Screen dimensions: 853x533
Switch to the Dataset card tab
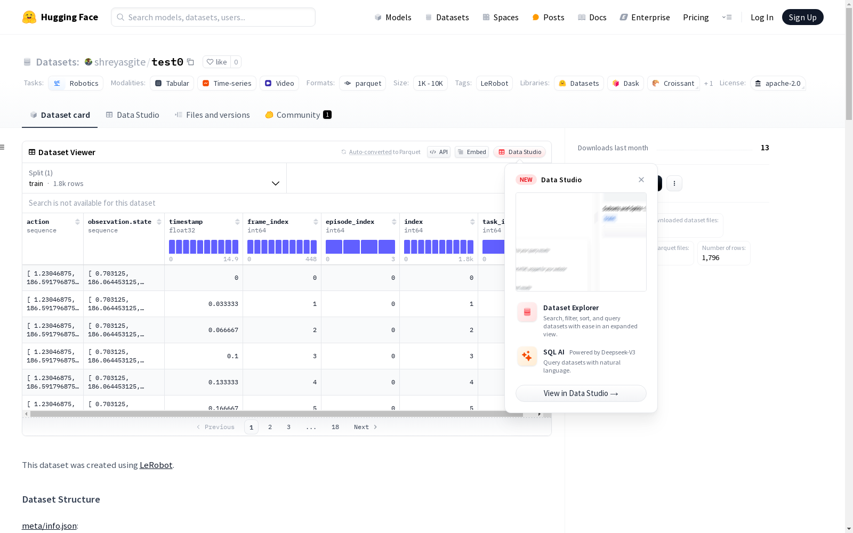click(x=60, y=115)
